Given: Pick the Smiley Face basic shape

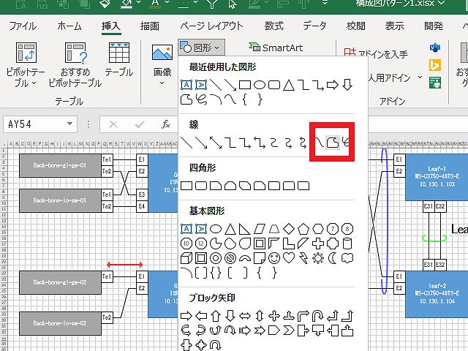Looking at the screenshot, I should coord(274,257).
